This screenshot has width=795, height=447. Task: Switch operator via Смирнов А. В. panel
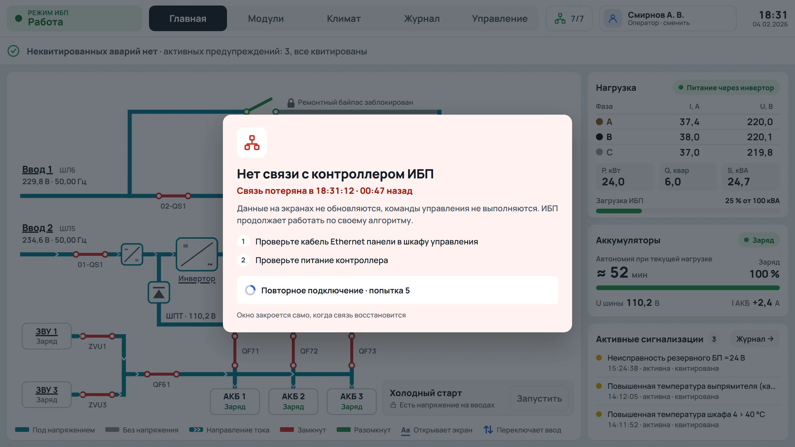(668, 19)
